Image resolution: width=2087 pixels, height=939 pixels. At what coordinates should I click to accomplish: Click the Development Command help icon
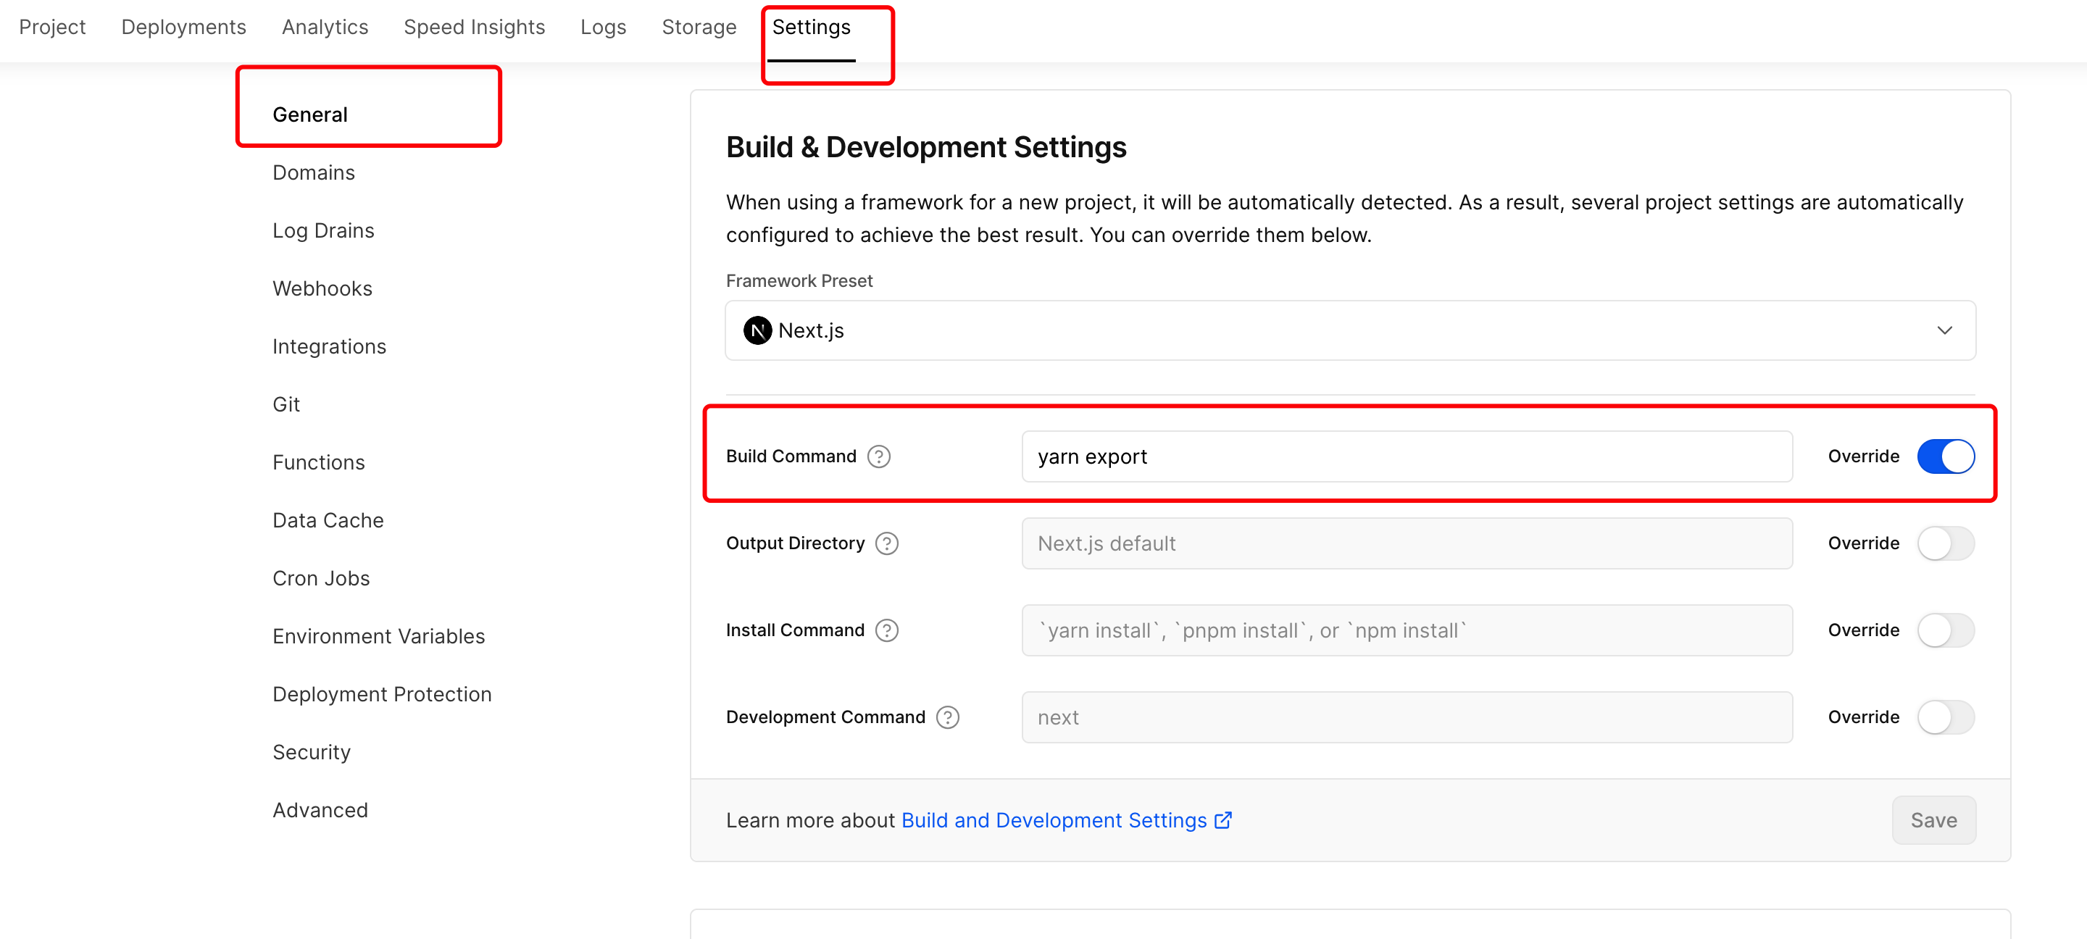point(947,717)
